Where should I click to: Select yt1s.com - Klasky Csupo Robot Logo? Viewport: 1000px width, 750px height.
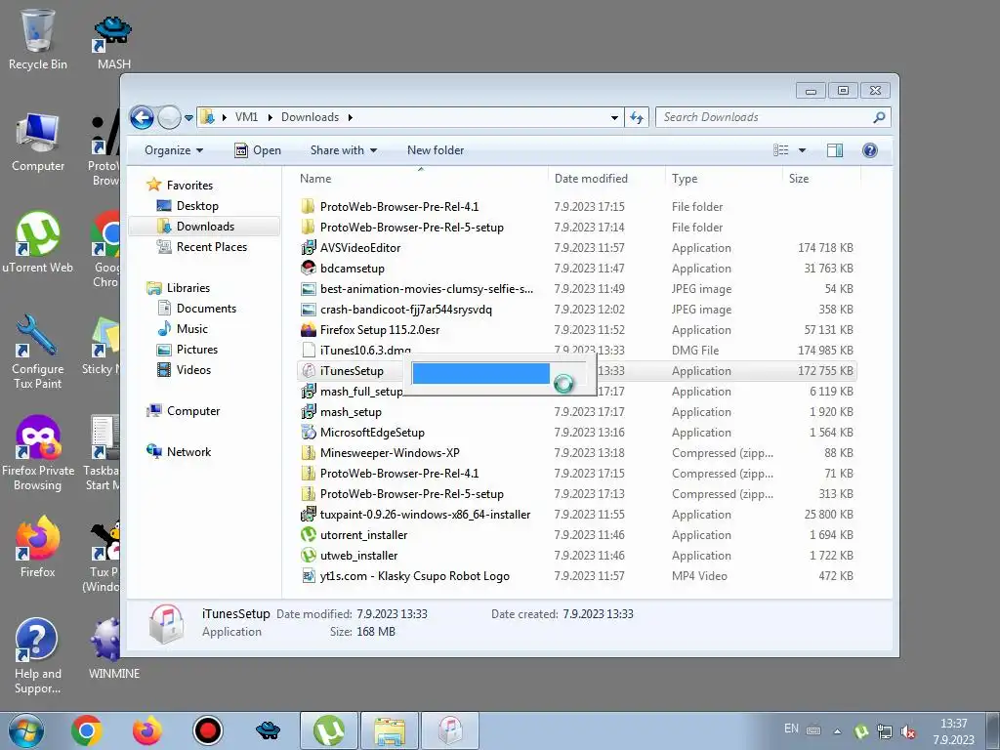(x=414, y=576)
